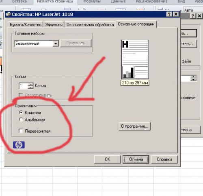Switch to the Эффекты tab
Screen dimensions: 203x196
(x=54, y=25)
